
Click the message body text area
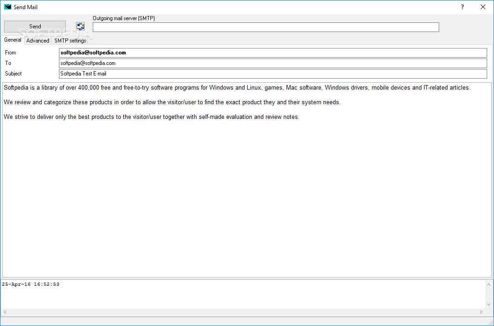click(247, 180)
